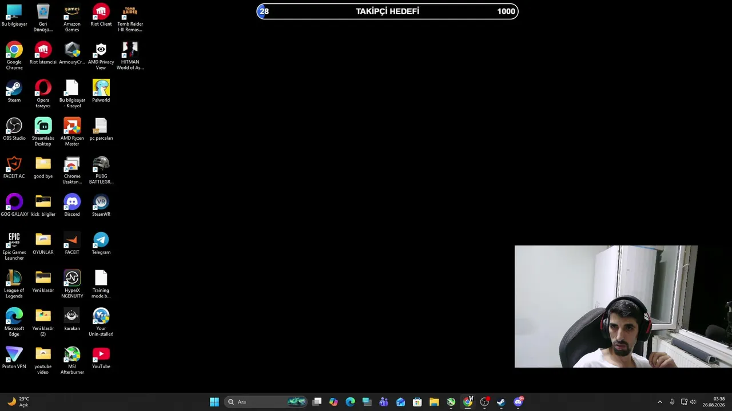The image size is (732, 411).
Task: Select HyperX NGENUITY shortcut
Action: [72, 284]
